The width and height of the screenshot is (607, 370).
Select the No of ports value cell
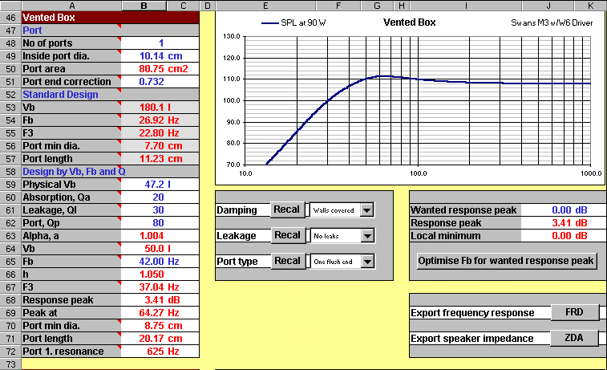pos(160,43)
